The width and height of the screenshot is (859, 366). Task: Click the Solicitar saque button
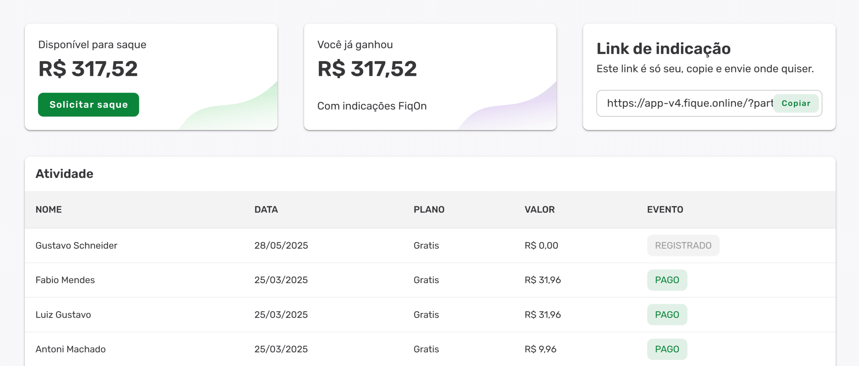point(89,105)
